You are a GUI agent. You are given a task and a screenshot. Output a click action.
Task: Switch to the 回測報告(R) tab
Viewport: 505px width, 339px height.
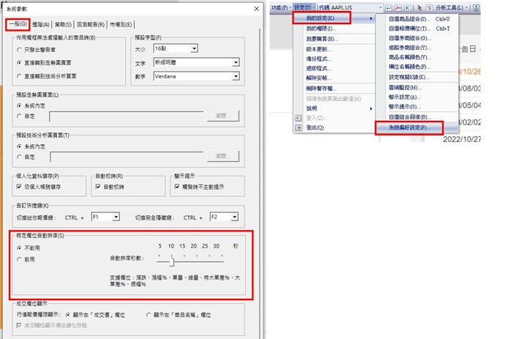[x=91, y=24]
